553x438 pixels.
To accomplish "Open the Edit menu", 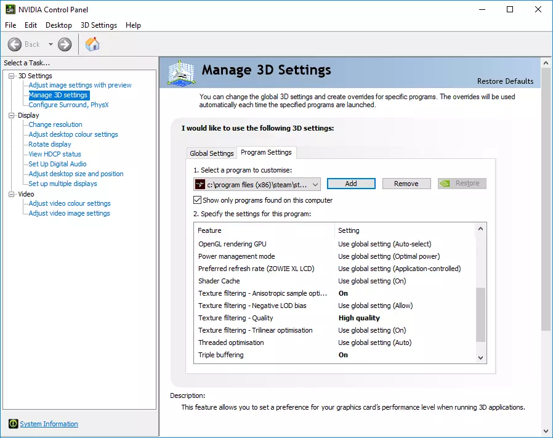I will (31, 25).
